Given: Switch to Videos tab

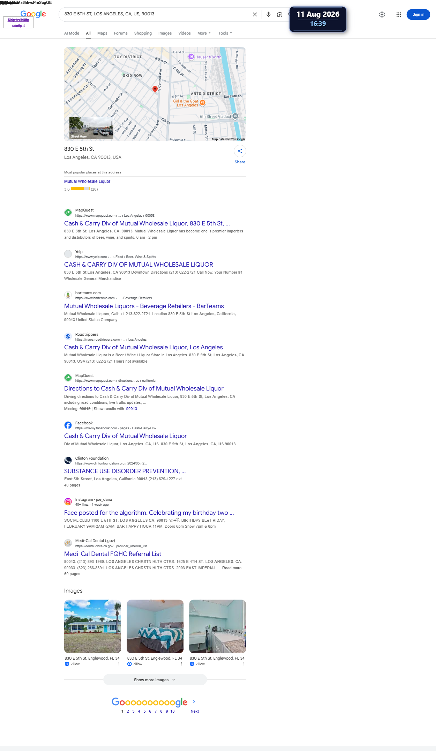Looking at the screenshot, I should point(185,33).
